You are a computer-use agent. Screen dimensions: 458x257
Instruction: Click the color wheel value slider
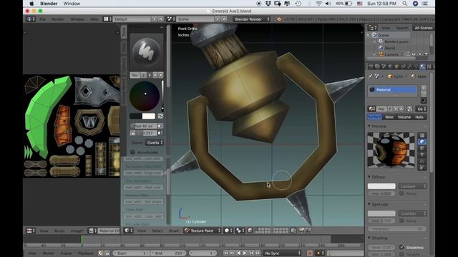point(162,96)
